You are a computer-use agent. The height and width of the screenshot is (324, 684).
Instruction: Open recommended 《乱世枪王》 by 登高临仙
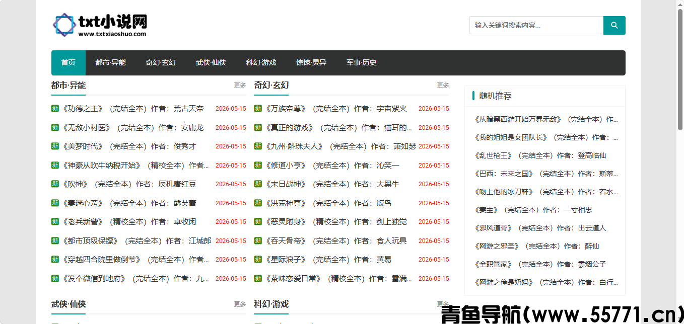(x=540, y=155)
